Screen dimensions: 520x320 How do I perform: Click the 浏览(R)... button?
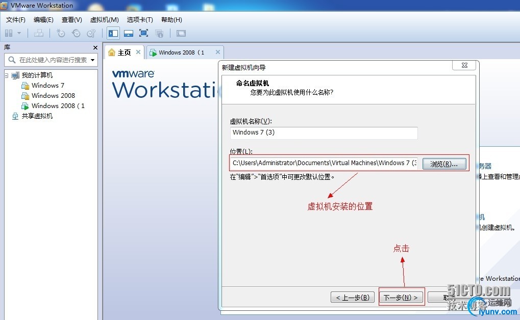444,164
